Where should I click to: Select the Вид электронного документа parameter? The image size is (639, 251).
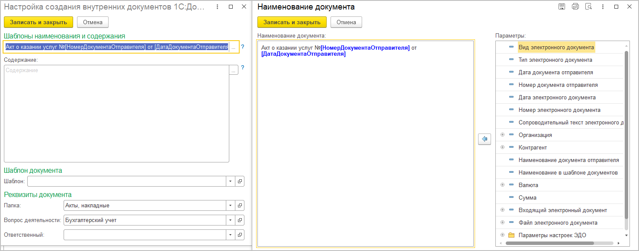pos(556,47)
